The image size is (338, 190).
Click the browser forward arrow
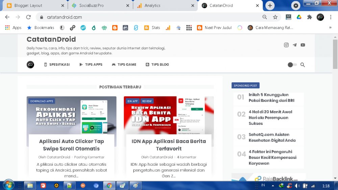click(18, 17)
